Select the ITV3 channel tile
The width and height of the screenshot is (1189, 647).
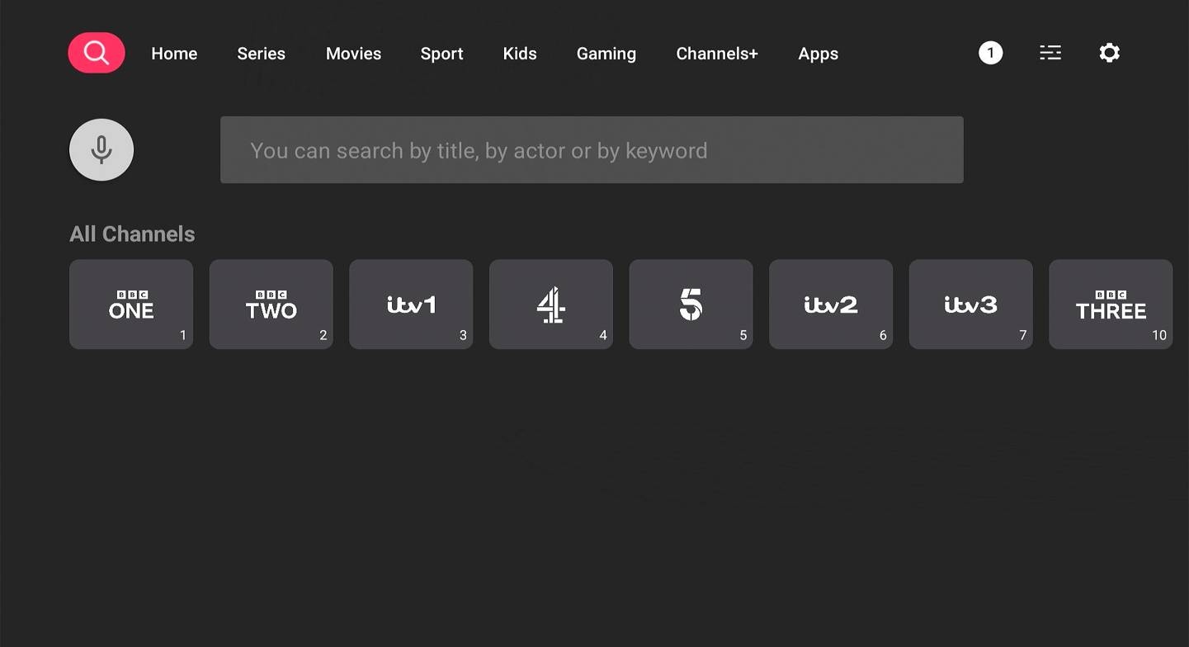(970, 305)
